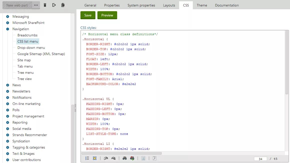
Task: Expand the Microsoft SharePoint category
Action: [x=7, y=23]
